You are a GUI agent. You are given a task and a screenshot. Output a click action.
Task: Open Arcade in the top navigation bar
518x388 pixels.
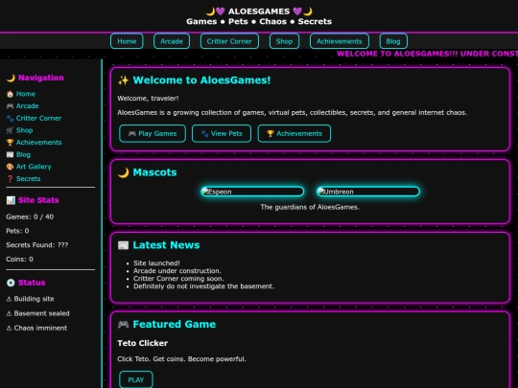tap(172, 41)
